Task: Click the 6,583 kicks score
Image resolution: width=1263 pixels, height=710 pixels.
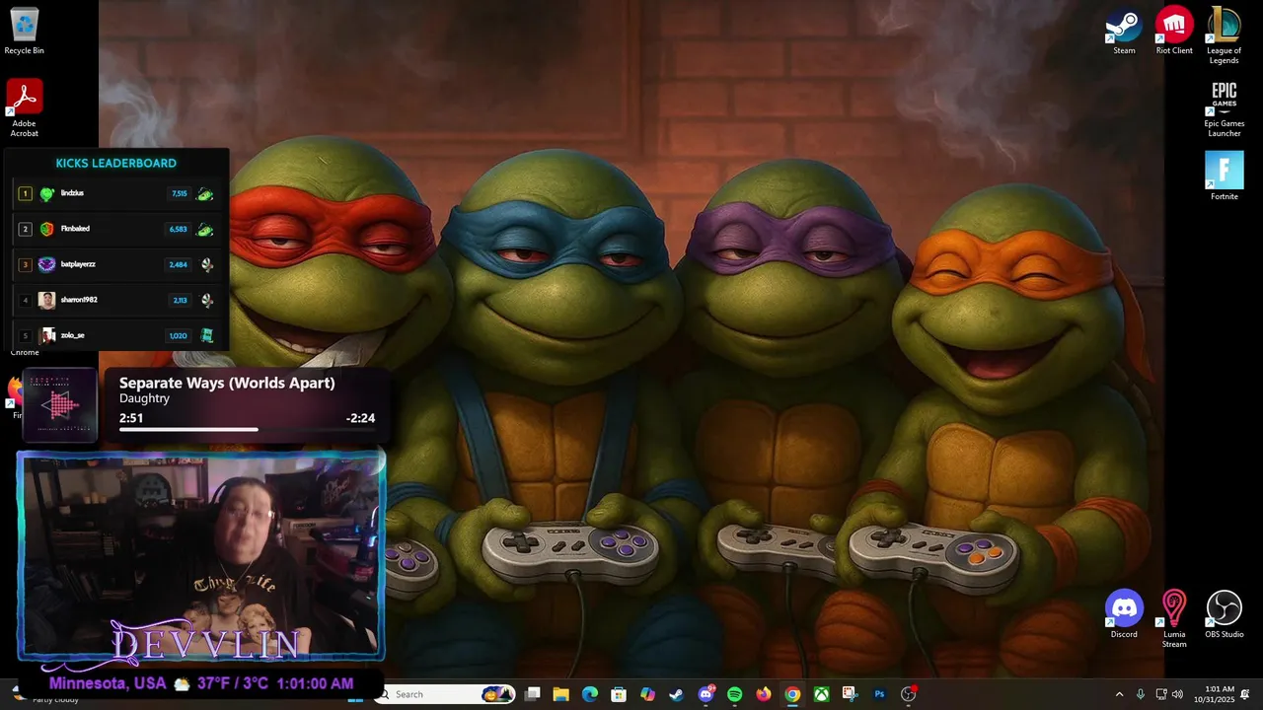Action: coord(178,229)
